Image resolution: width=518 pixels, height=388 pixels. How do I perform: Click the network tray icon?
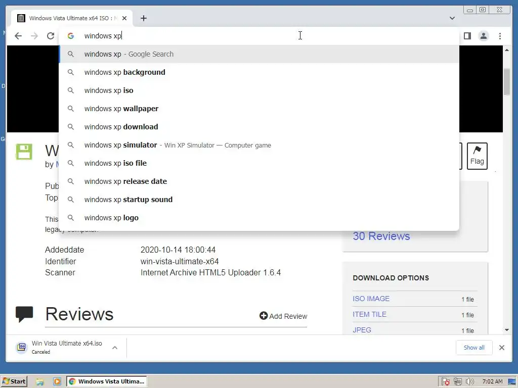coord(457,382)
